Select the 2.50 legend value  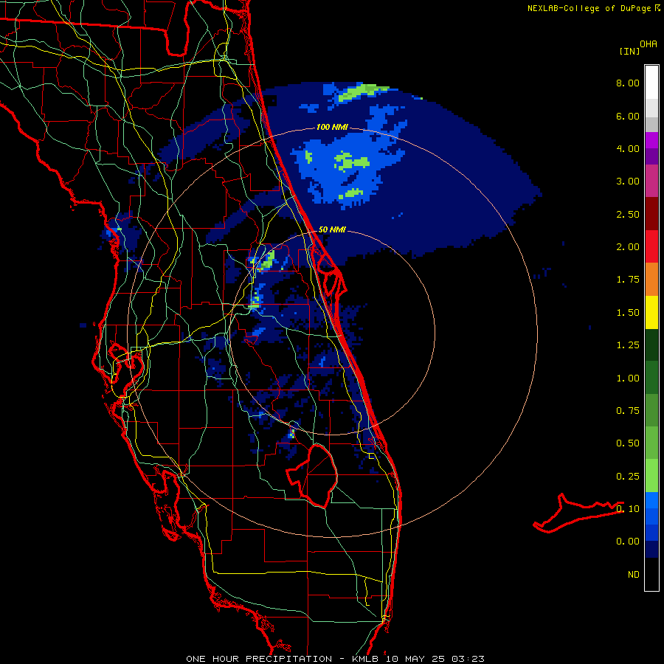[x=628, y=214]
